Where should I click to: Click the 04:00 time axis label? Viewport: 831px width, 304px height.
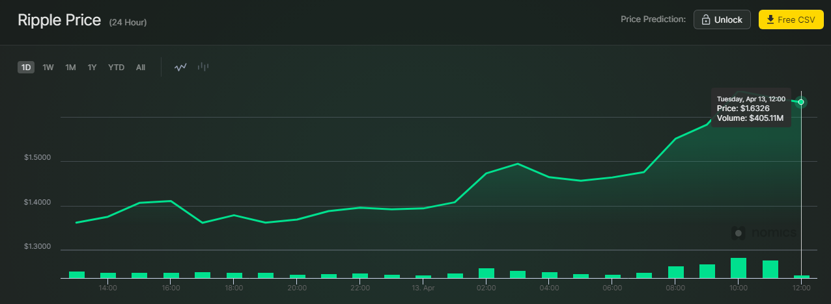549,288
